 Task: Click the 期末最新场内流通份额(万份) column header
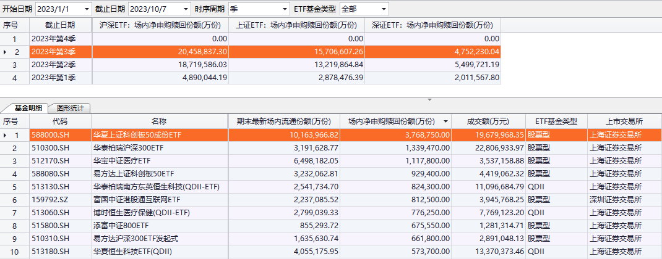coord(284,121)
